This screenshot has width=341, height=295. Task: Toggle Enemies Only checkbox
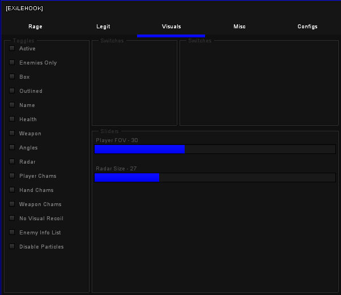click(x=12, y=62)
